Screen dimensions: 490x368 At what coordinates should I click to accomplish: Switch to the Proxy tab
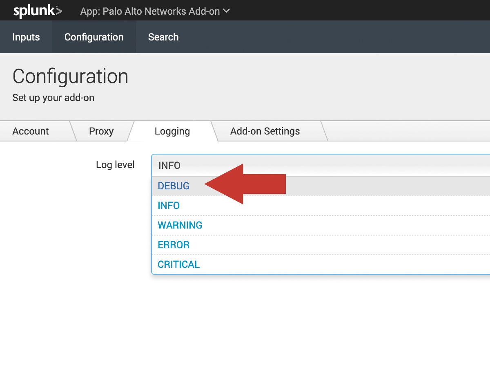(101, 131)
